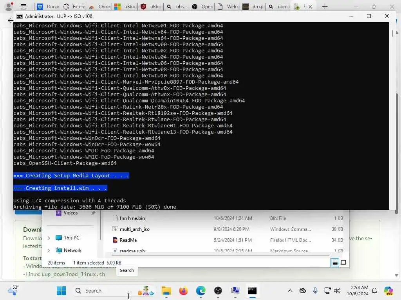Unpin Videos using its pin icon
The image size is (401, 300).
pos(93,213)
